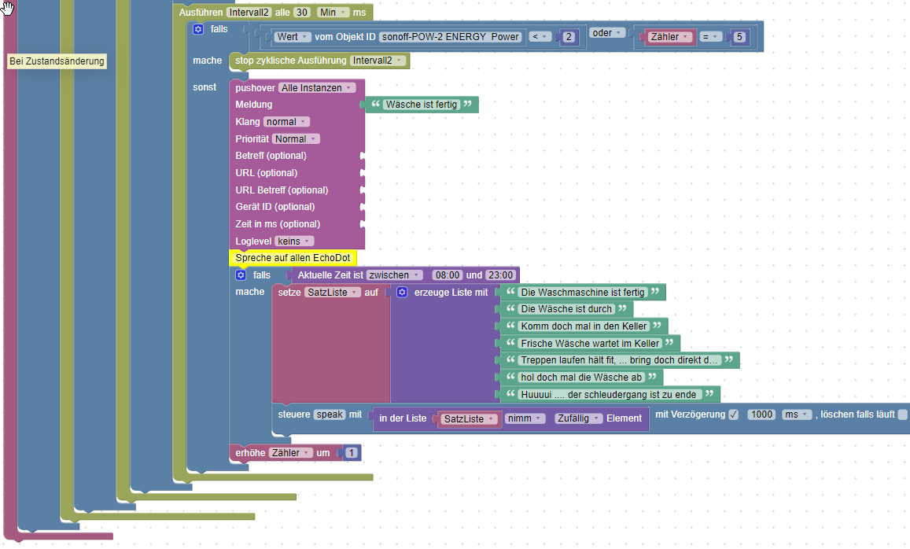The width and height of the screenshot is (910, 549).
Task: Edit the speak object ID field
Action: [330, 415]
